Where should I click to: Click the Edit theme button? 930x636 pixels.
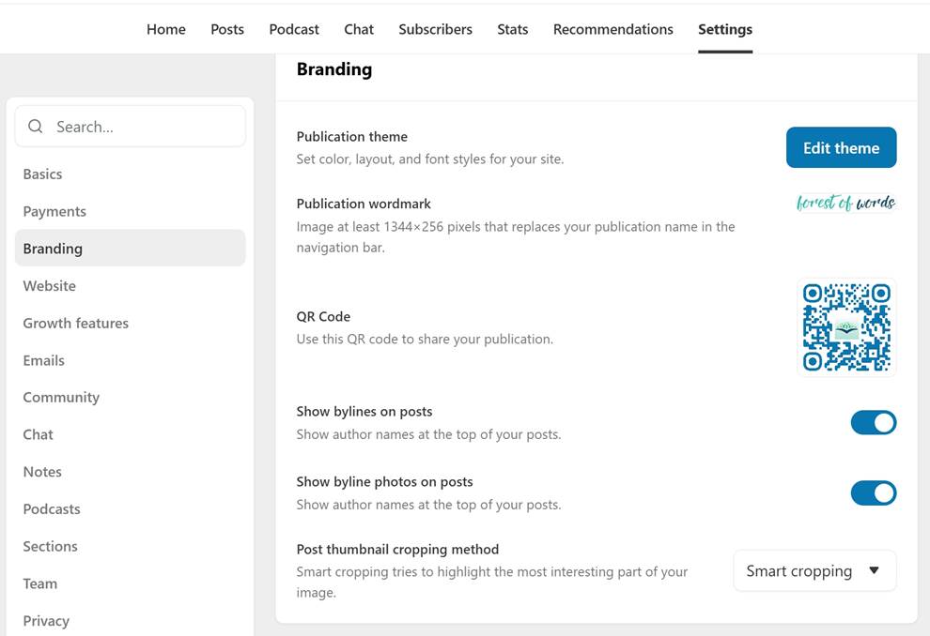(841, 147)
